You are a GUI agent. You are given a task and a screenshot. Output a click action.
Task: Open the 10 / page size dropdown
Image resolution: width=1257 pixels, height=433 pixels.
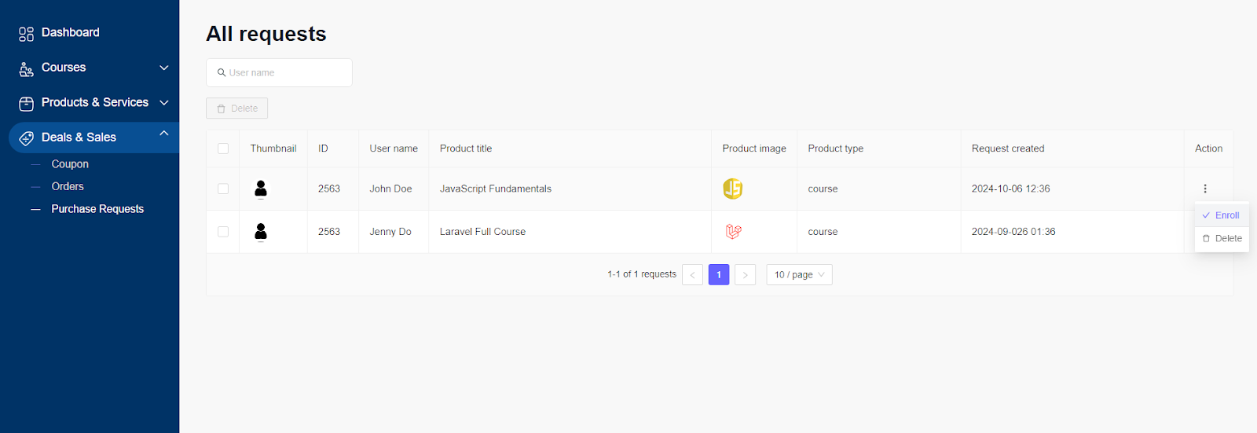799,274
